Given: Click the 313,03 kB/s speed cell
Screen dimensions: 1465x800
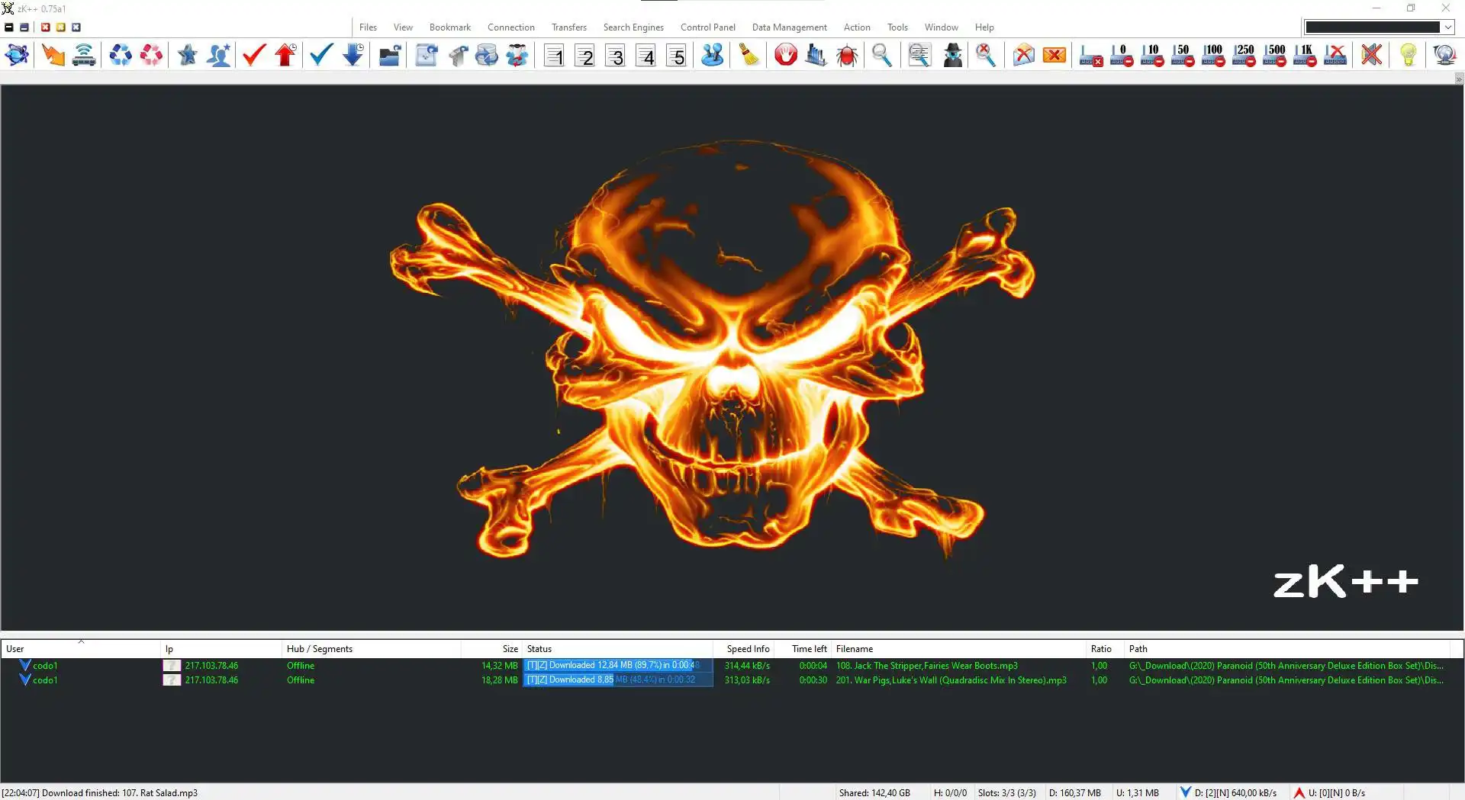Looking at the screenshot, I should pos(747,680).
